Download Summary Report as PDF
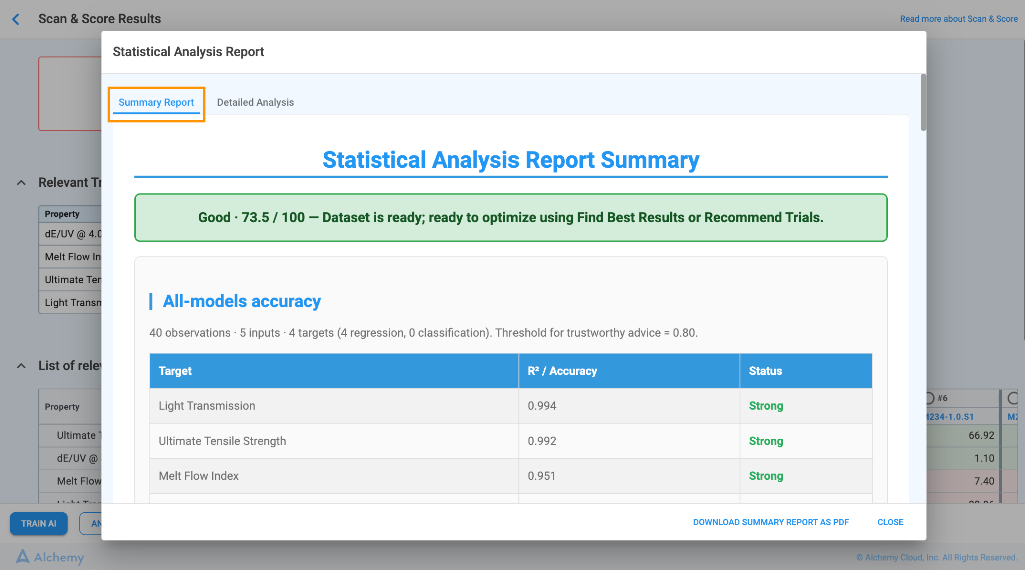This screenshot has height=570, width=1025. tap(771, 522)
